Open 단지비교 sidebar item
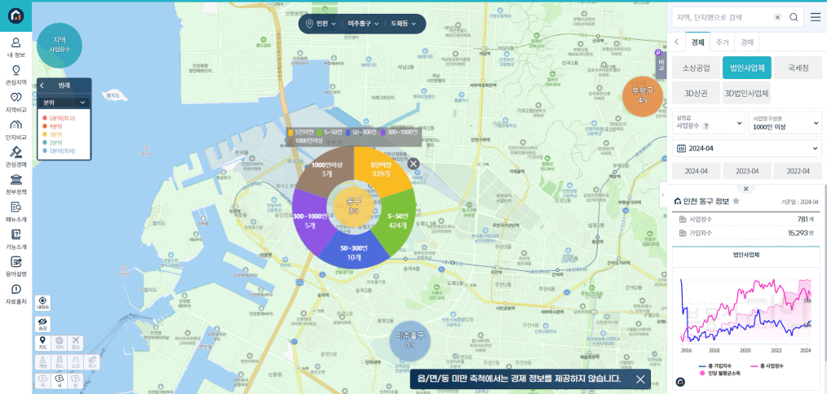 coord(15,129)
